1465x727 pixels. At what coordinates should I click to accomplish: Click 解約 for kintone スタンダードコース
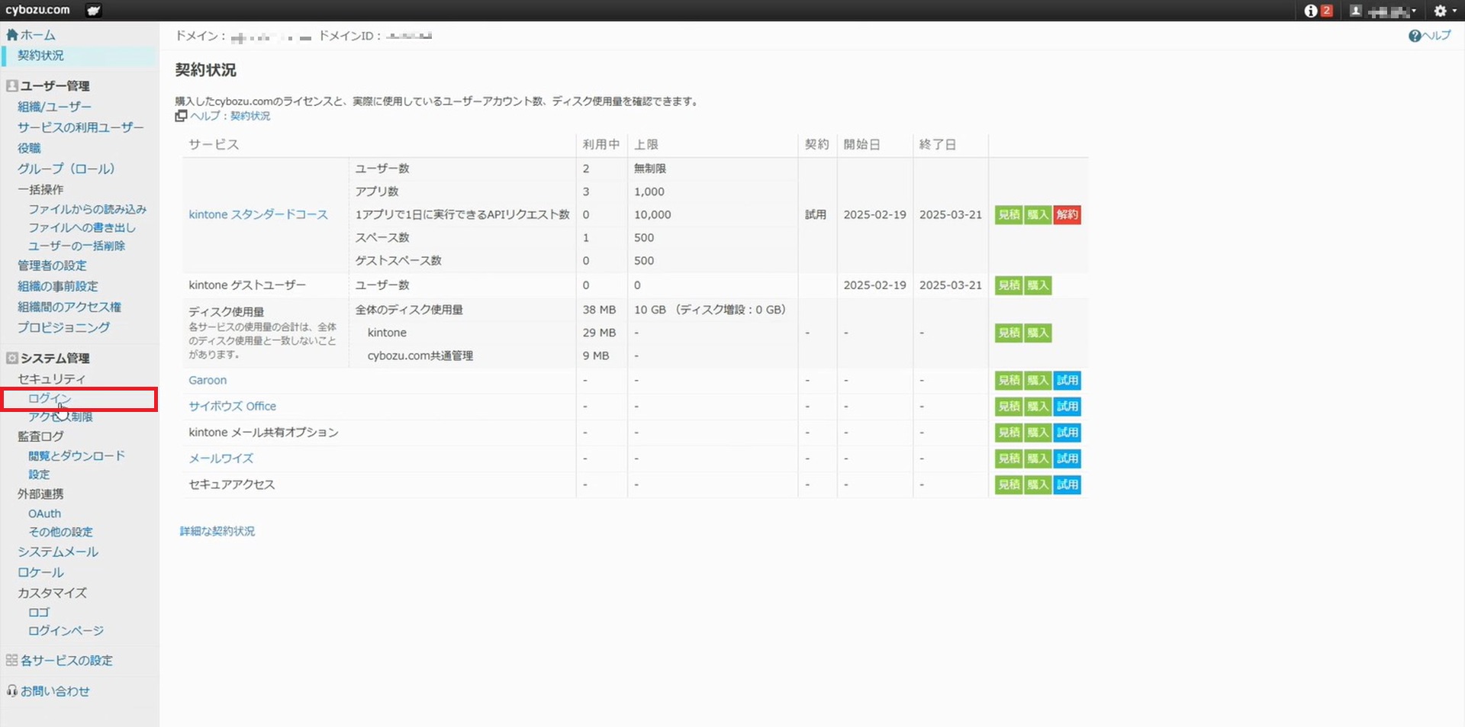point(1067,214)
